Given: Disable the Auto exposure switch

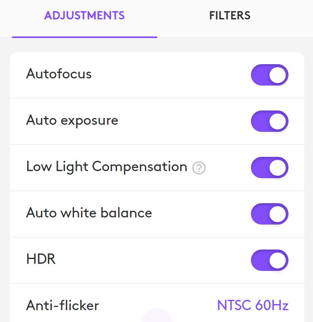Looking at the screenshot, I should (270, 121).
